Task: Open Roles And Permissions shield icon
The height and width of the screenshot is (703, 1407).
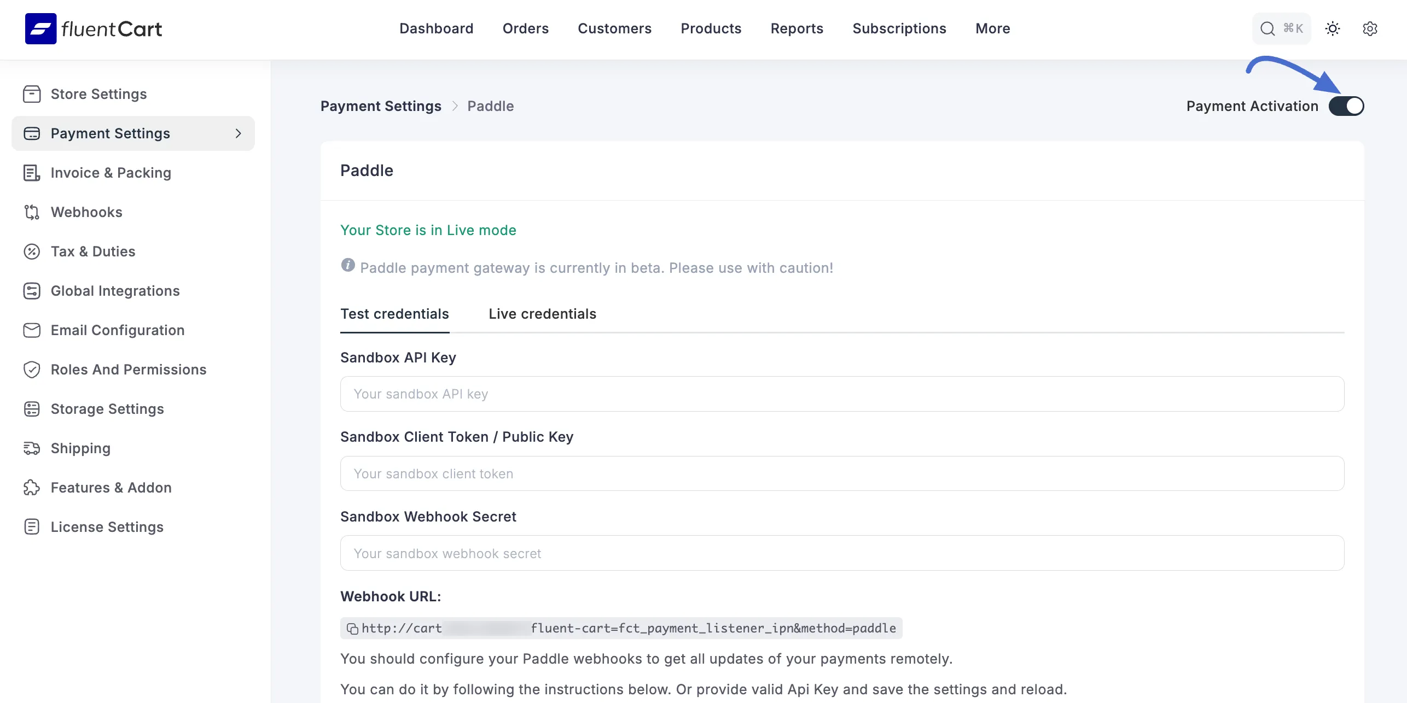Action: (31, 370)
